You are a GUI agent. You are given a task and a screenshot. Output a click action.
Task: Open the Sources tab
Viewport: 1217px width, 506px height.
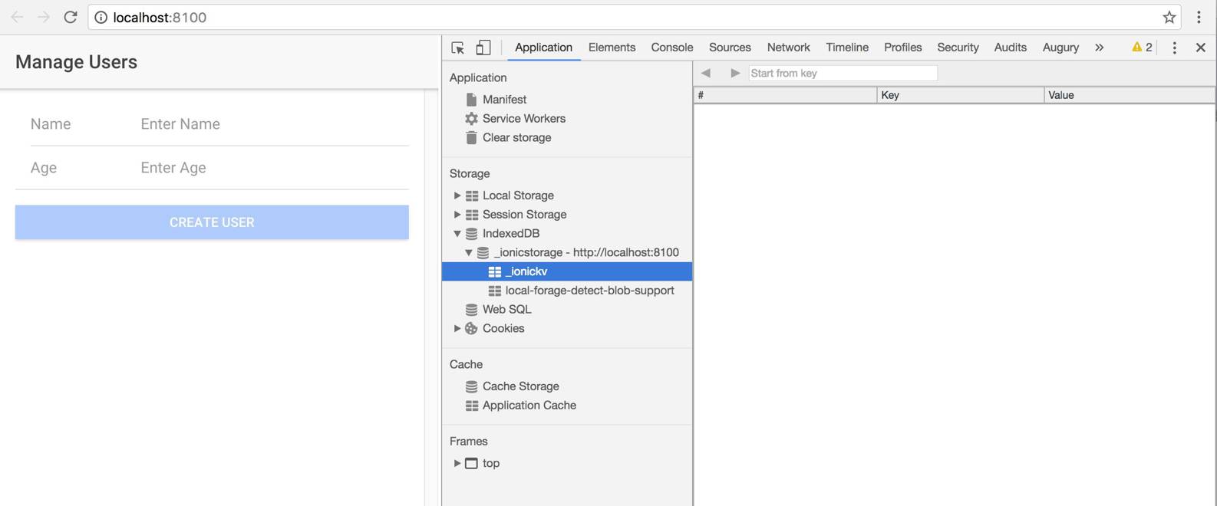tap(730, 48)
